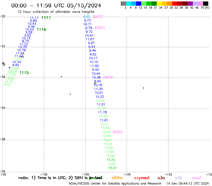Select the cyan swatch in the color scale

[x=129, y=3]
